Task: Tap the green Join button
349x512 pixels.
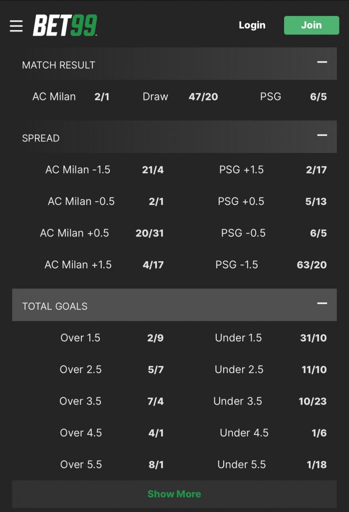Action: 312,25
